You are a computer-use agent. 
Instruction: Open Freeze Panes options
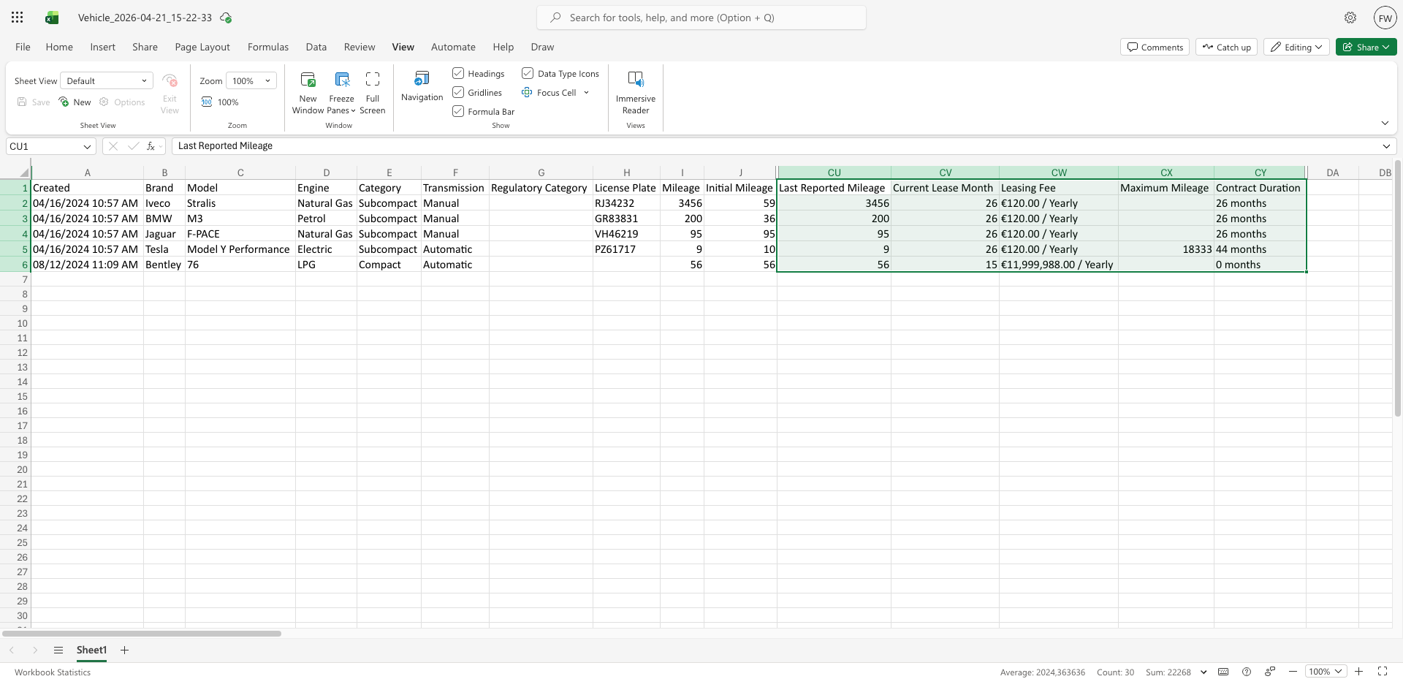pyautogui.click(x=342, y=93)
